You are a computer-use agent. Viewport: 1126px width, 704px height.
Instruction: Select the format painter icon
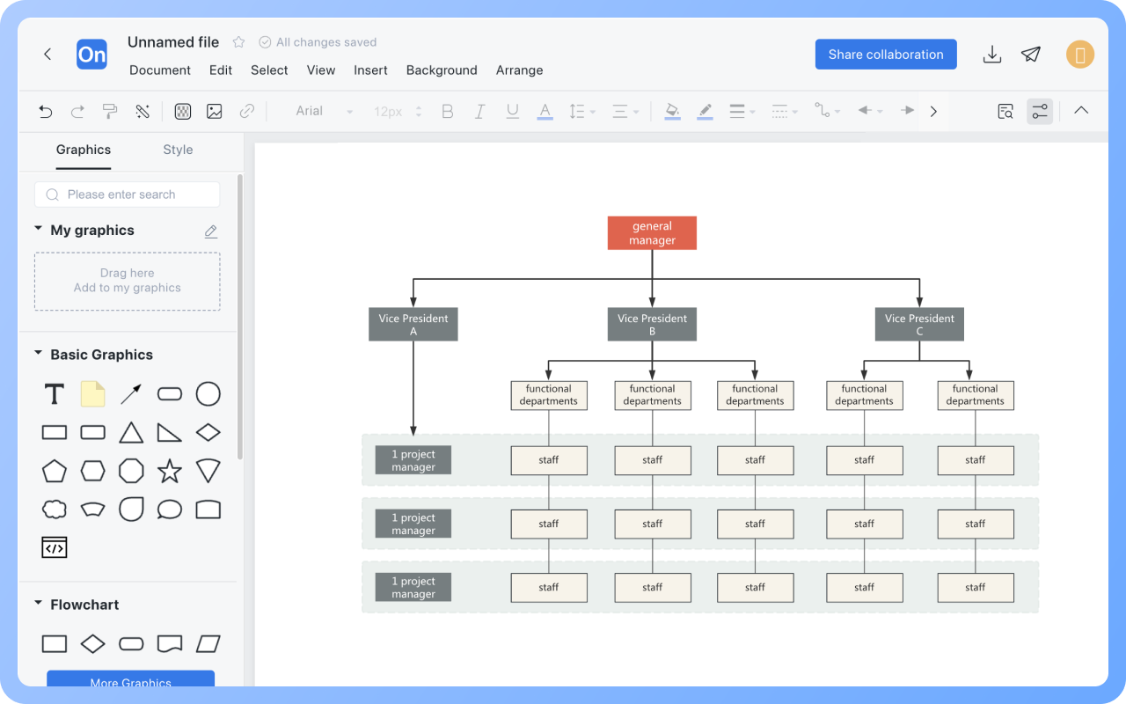pos(110,111)
